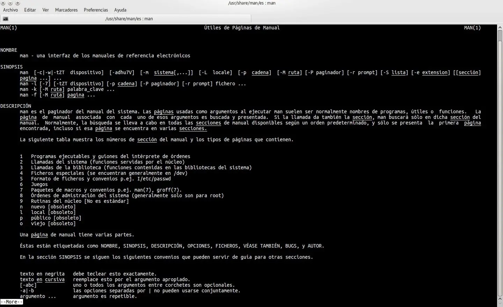Click the 'argumento ...' convention entry
The height and width of the screenshot is (307, 503).
click(x=38, y=296)
